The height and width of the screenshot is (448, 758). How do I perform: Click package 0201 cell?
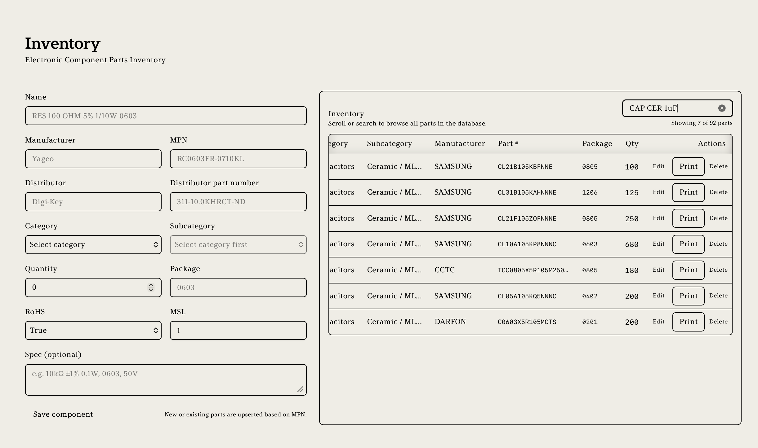click(590, 322)
